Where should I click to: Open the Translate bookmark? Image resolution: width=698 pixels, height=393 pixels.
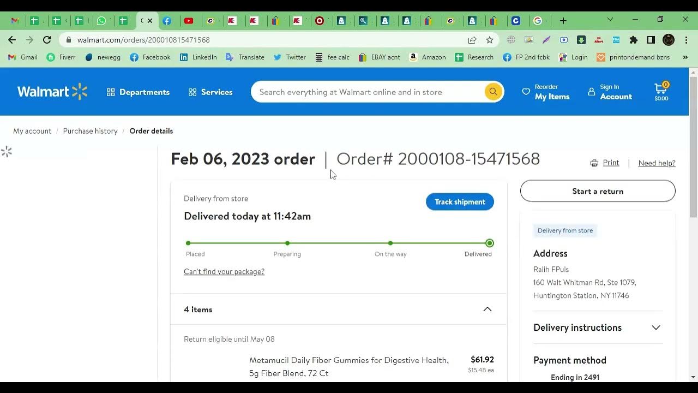coord(245,57)
